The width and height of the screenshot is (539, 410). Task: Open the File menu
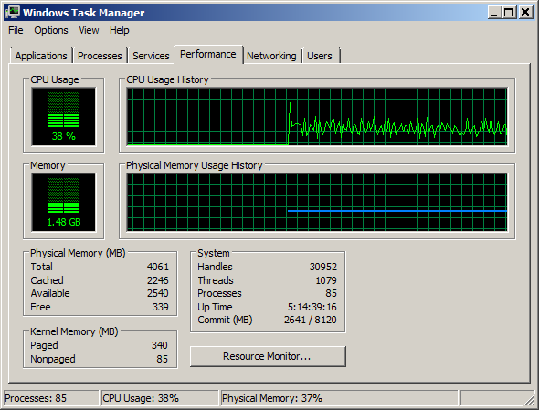pyautogui.click(x=16, y=30)
